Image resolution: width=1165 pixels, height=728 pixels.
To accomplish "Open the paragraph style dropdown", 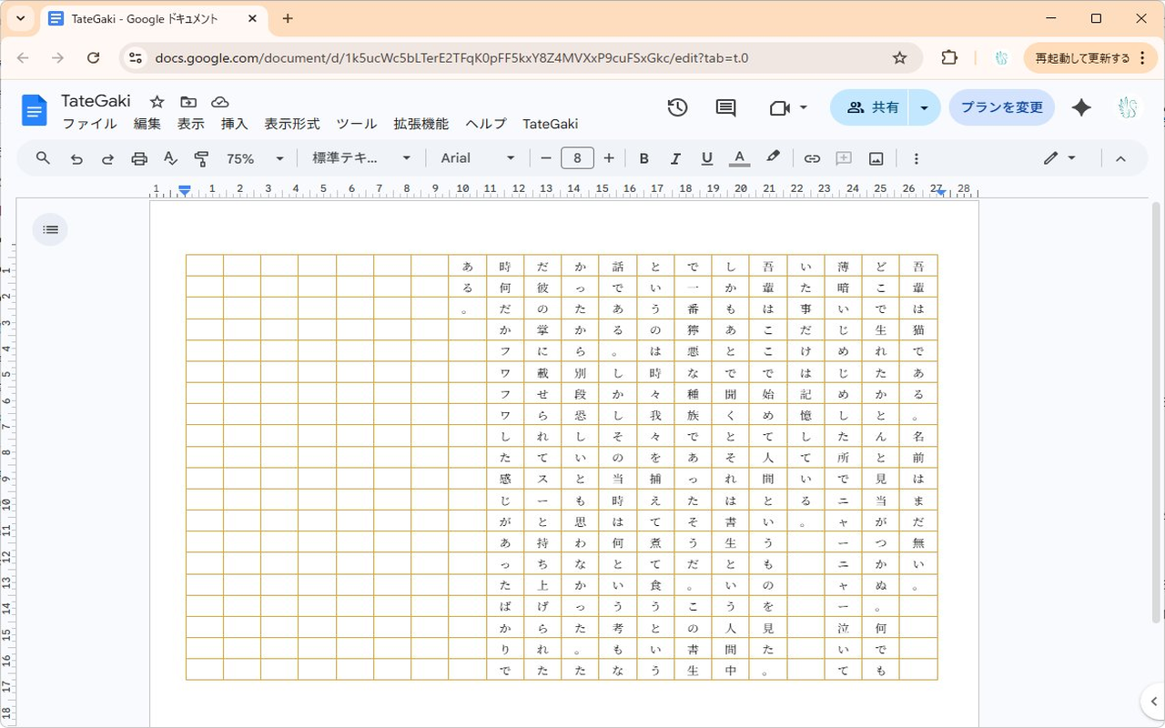I will pyautogui.click(x=361, y=158).
